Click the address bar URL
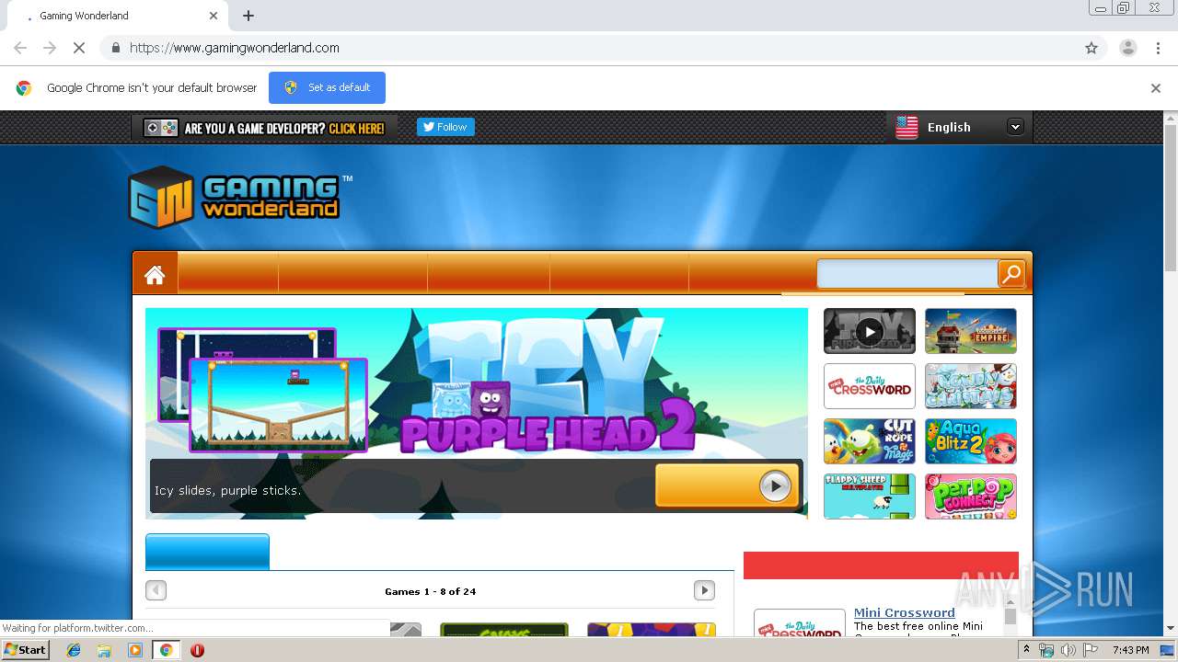 click(x=235, y=48)
